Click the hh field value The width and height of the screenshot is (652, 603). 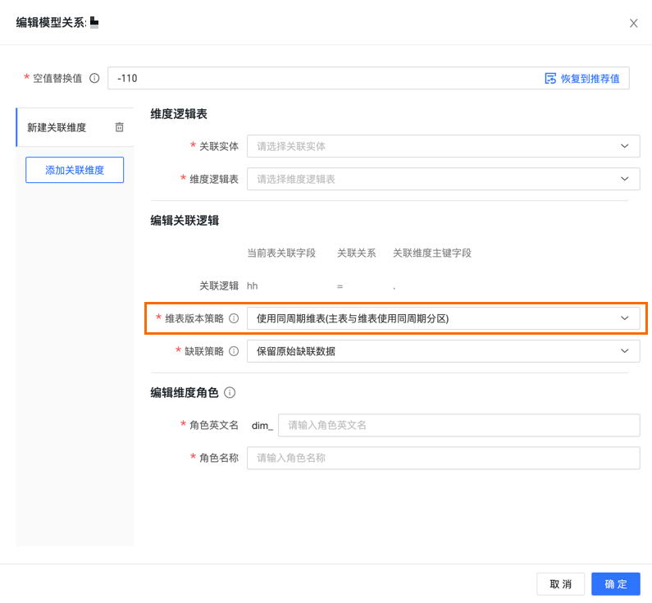(252, 286)
